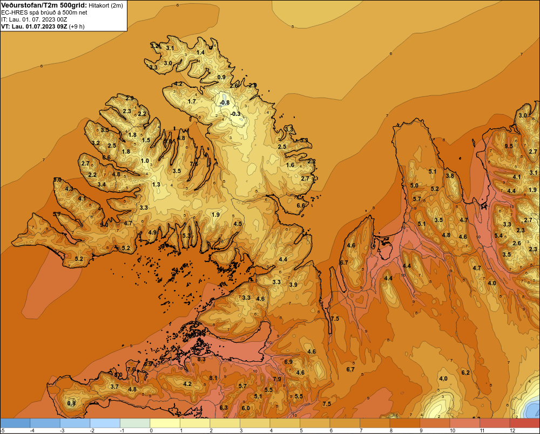540x434 pixels.
Task: Click the '3.7' temperature label
Action: pyautogui.click(x=114, y=387)
